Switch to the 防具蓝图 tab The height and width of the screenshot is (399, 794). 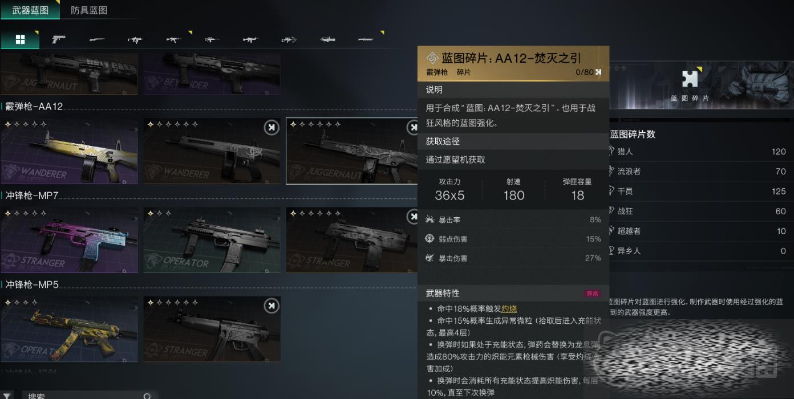89,10
